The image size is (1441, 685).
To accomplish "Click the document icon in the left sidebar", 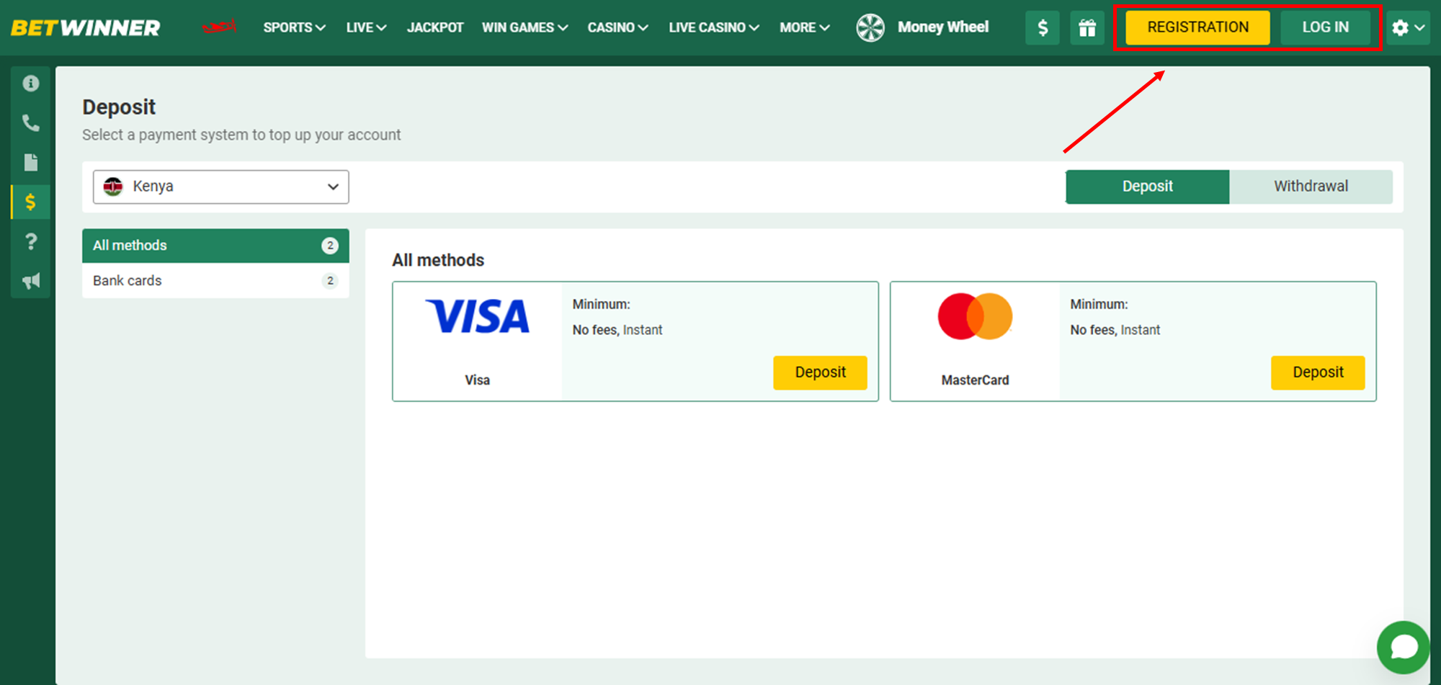I will click(x=30, y=163).
